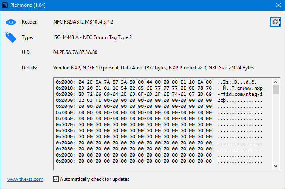Click the blue eye Reader icon
The width and height of the screenshot is (285, 189).
pos(11,22)
